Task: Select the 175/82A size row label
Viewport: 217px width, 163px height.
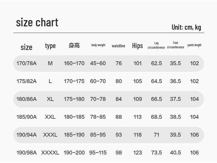Action: point(26,81)
